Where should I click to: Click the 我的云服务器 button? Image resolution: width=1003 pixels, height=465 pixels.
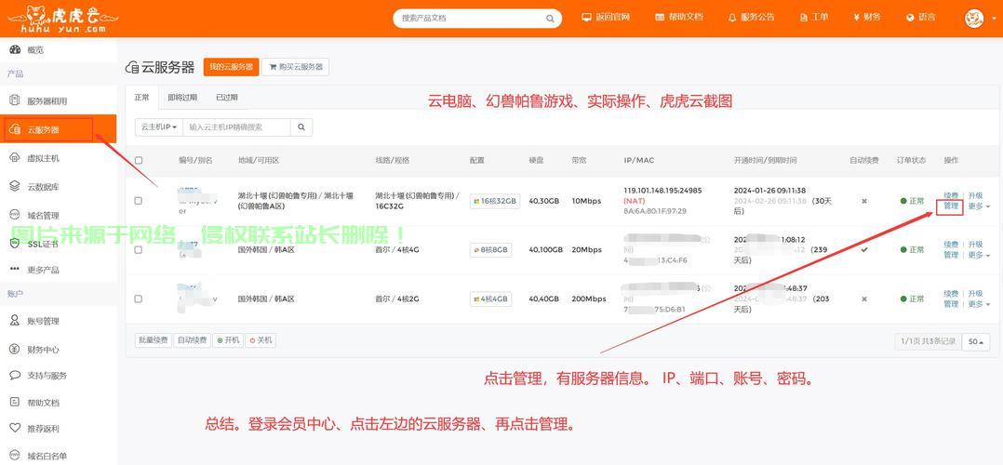(x=231, y=67)
